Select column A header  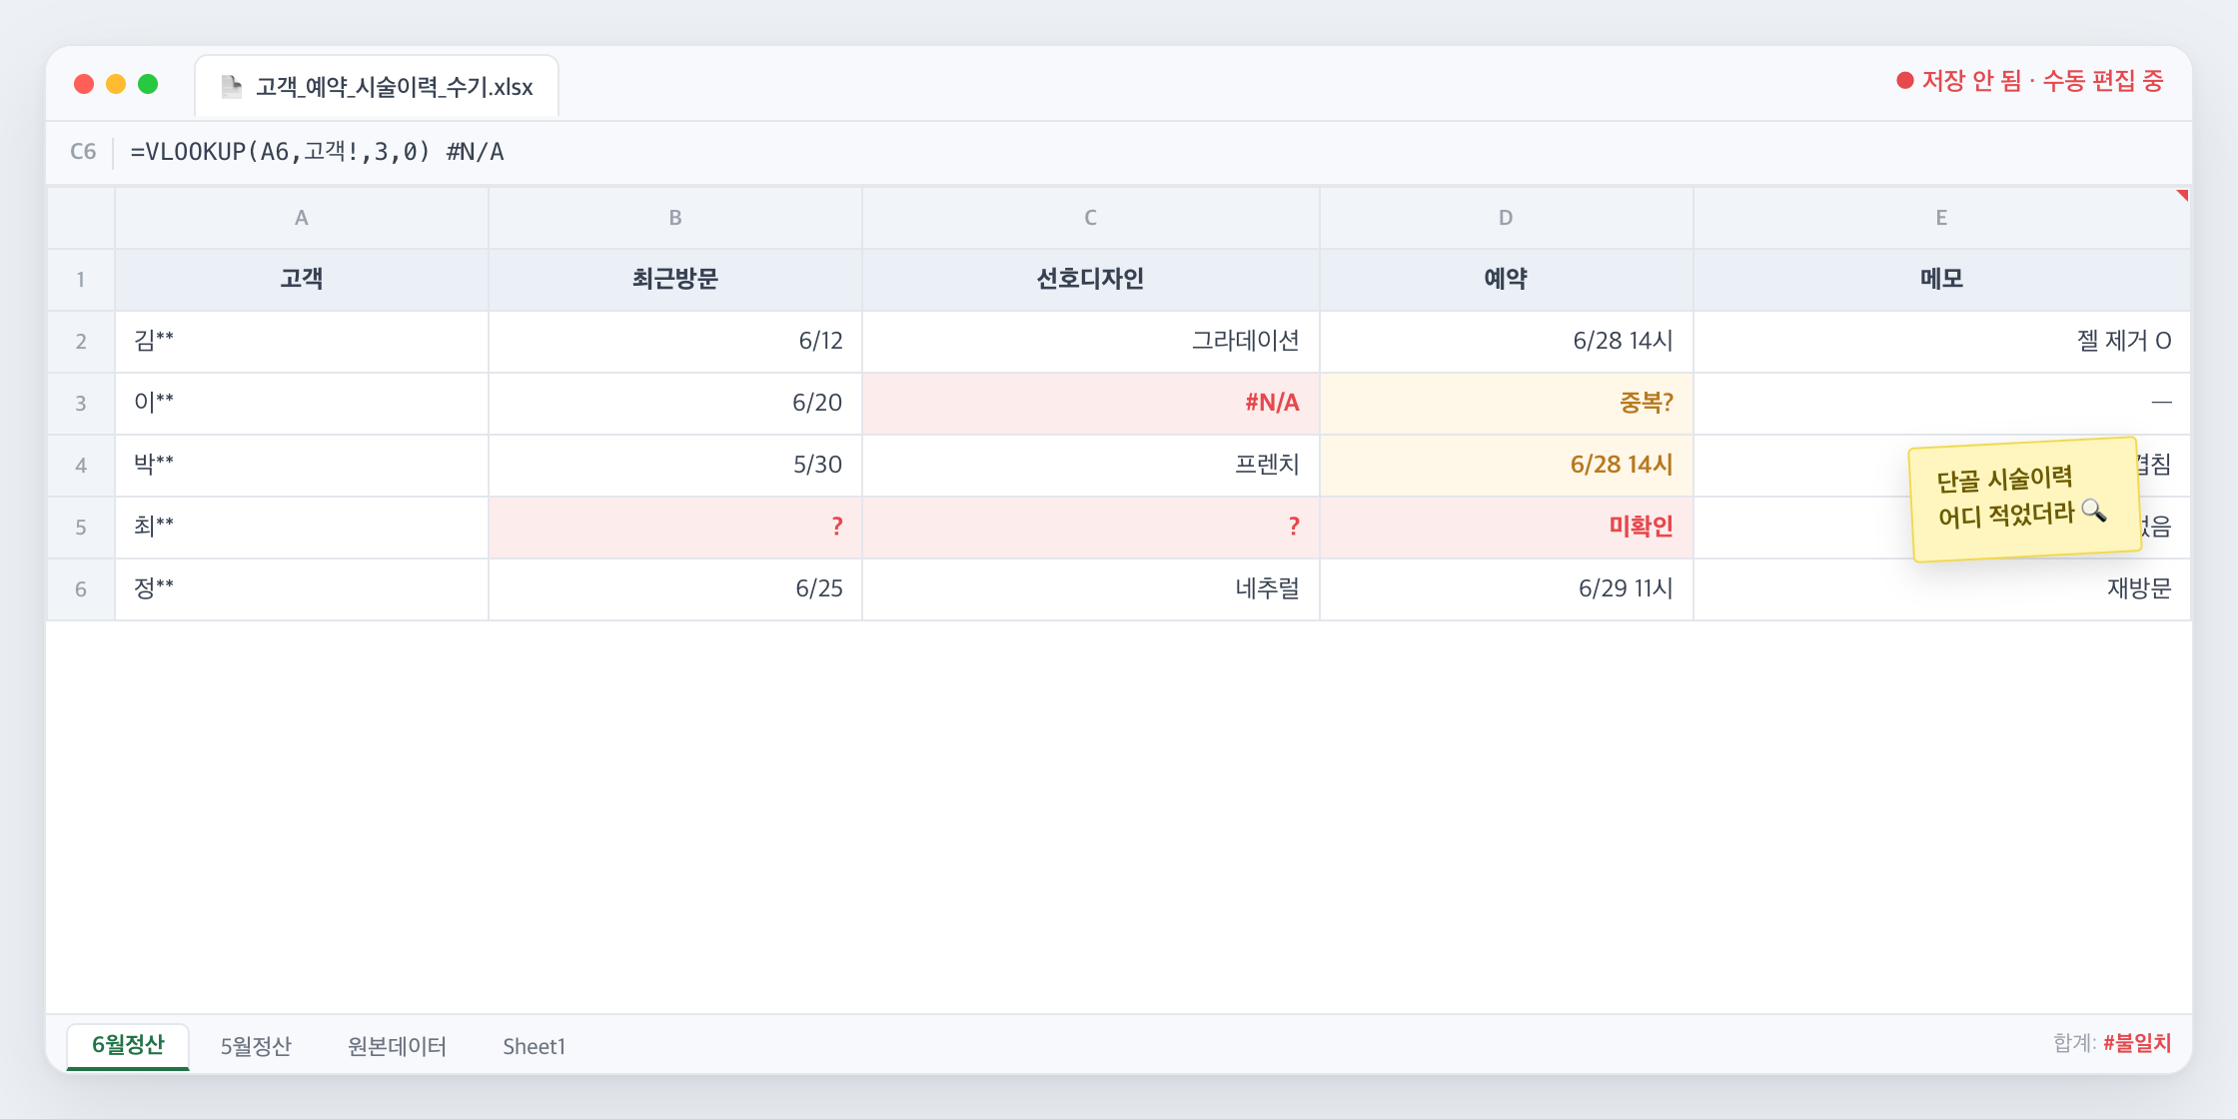click(x=302, y=218)
